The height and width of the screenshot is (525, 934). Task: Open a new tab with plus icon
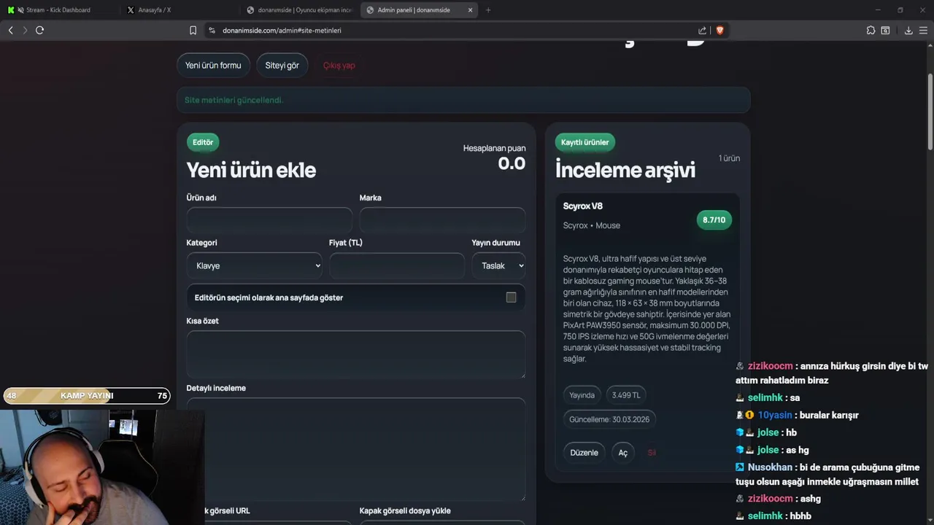[x=488, y=10]
